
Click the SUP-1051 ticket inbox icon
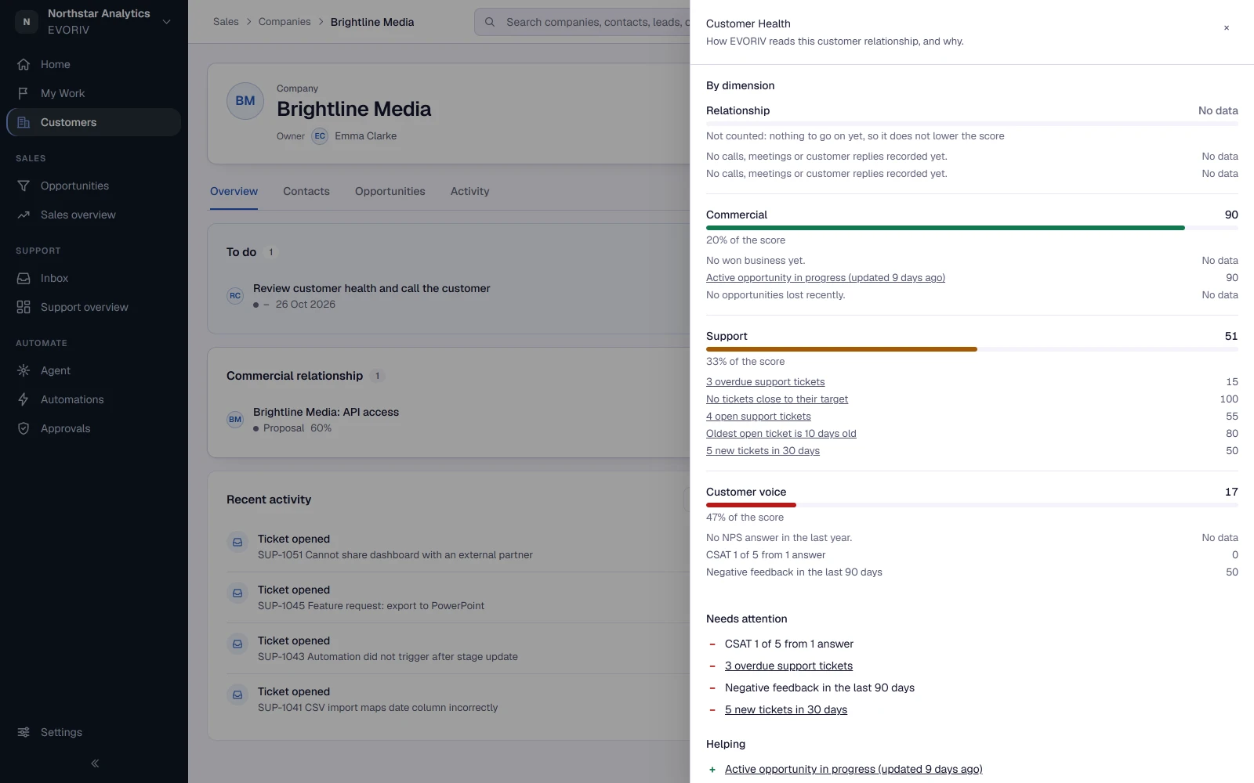point(237,542)
